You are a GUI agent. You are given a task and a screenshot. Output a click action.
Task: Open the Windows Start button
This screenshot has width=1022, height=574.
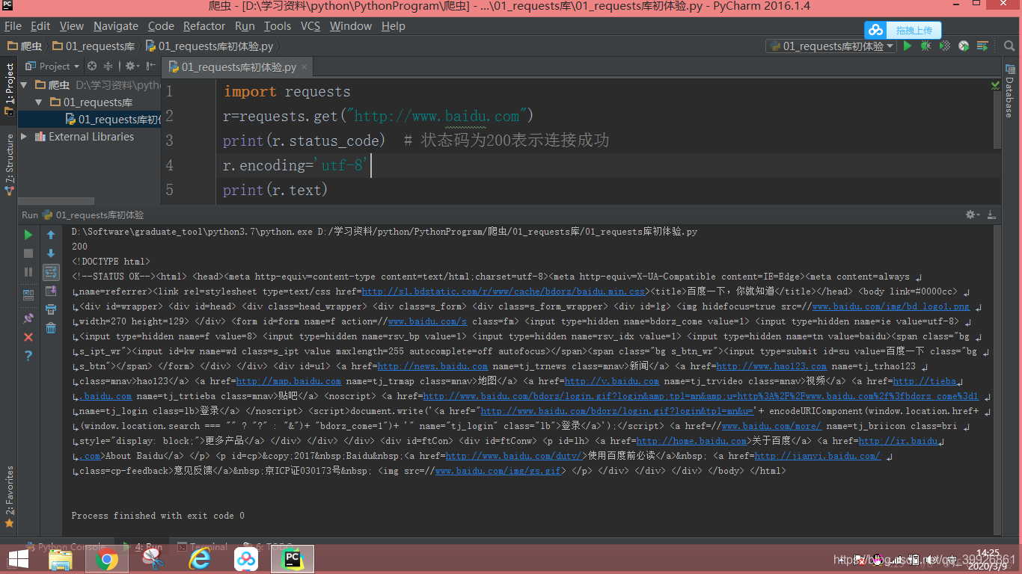tap(18, 559)
